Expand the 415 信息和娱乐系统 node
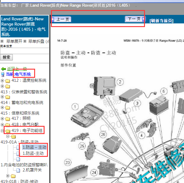 tap(2, 108)
